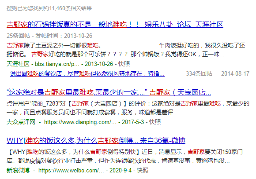Open the 吉野家的石锅拌饭真的不是一般地难吃 result title

(x=115, y=25)
